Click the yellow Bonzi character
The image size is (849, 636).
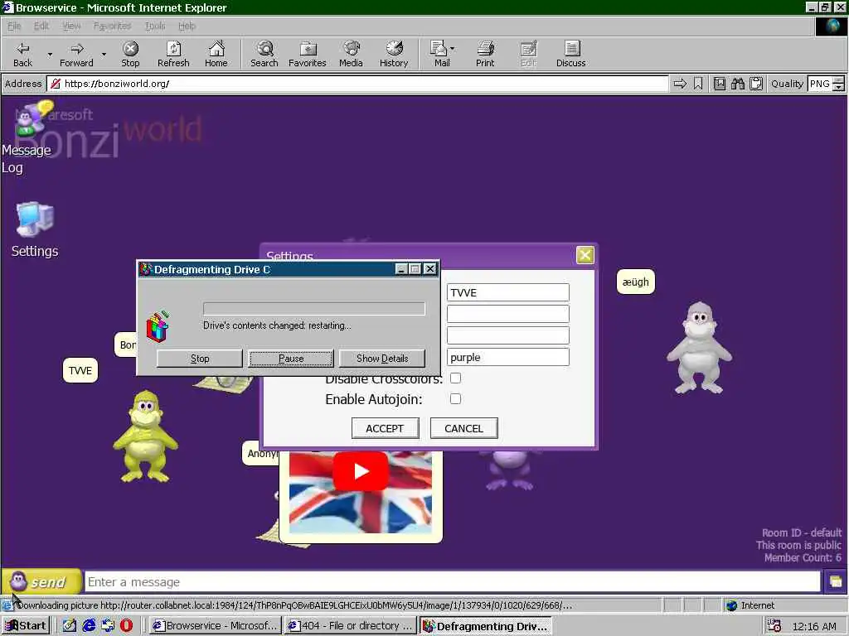(145, 436)
